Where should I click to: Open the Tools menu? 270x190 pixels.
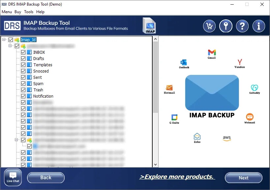29,12
